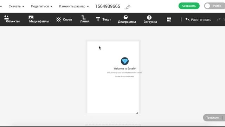
Task: Click the Drag and Drop instructions text
Action: coord(124,73)
